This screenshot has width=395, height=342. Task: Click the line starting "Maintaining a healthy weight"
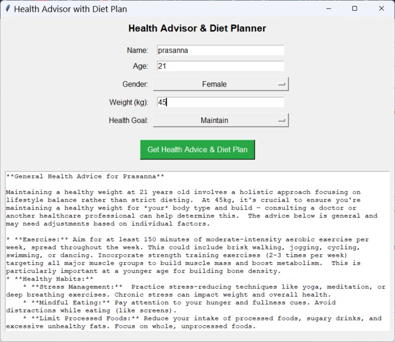[x=183, y=192]
